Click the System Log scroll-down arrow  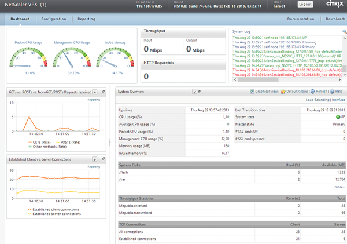click(345, 75)
